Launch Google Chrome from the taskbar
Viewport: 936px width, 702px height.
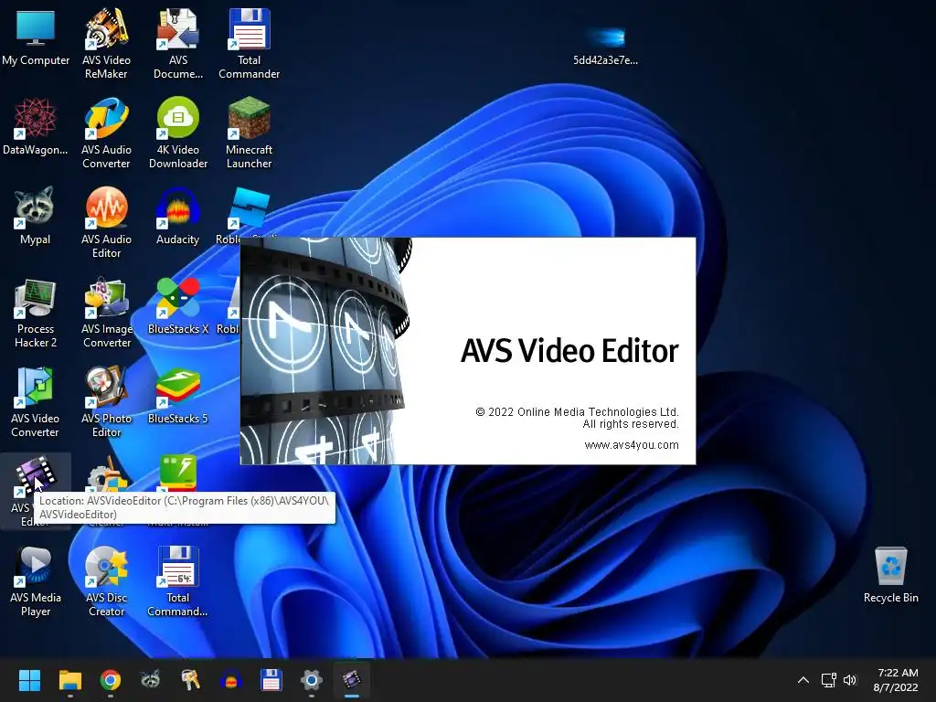[111, 680]
